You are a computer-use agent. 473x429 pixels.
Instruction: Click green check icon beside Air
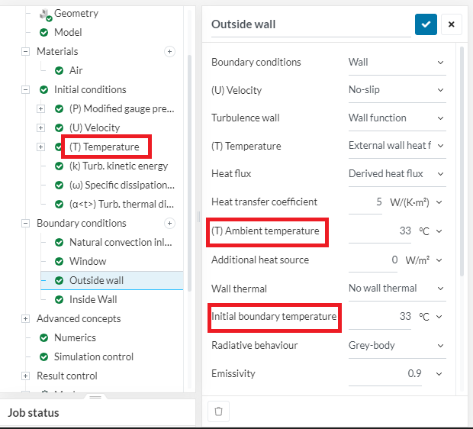click(x=59, y=70)
